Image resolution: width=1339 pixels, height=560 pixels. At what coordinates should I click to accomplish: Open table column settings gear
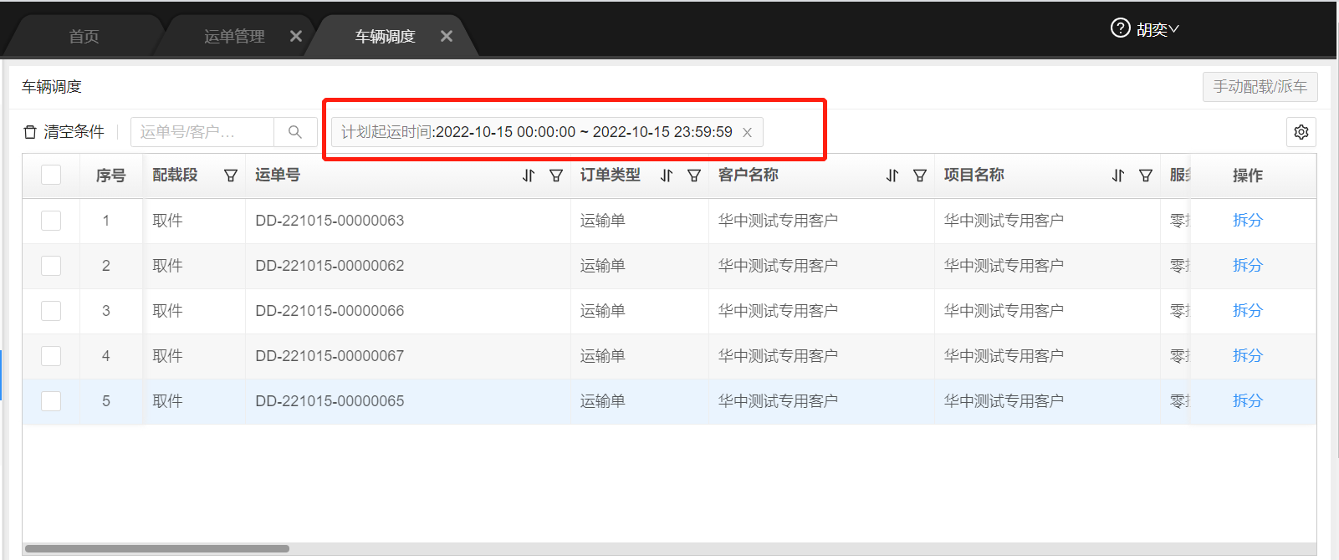(1301, 132)
